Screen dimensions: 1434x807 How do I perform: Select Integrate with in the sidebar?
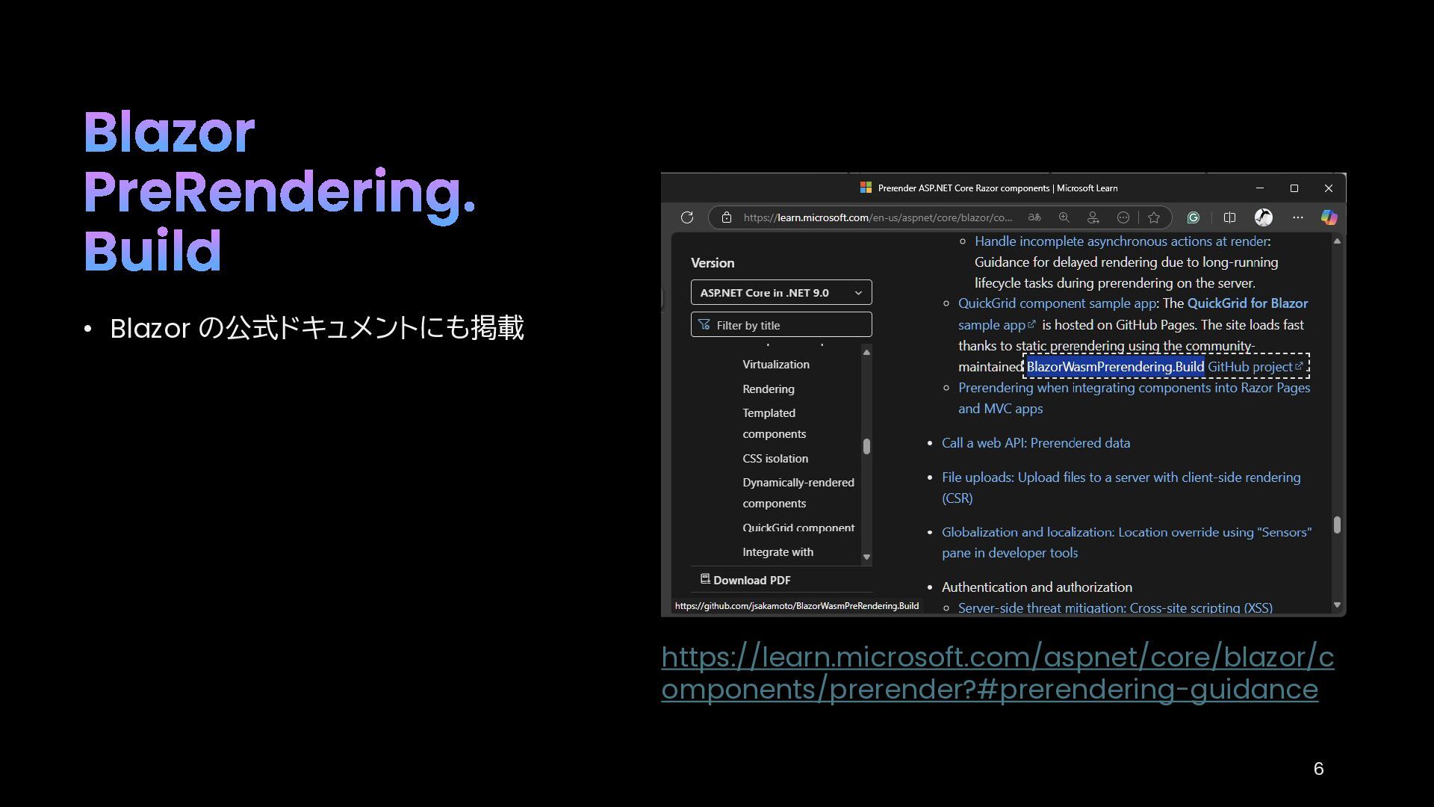(x=777, y=552)
